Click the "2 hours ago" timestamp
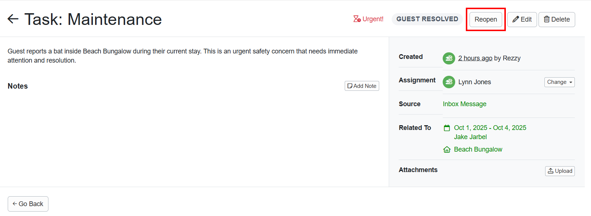This screenshot has height=216, width=591. (x=475, y=58)
